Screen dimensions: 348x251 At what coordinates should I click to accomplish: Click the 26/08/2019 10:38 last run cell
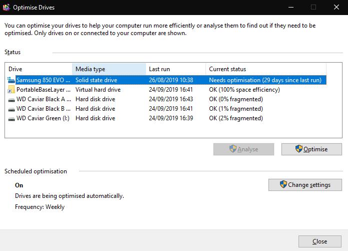pos(171,80)
